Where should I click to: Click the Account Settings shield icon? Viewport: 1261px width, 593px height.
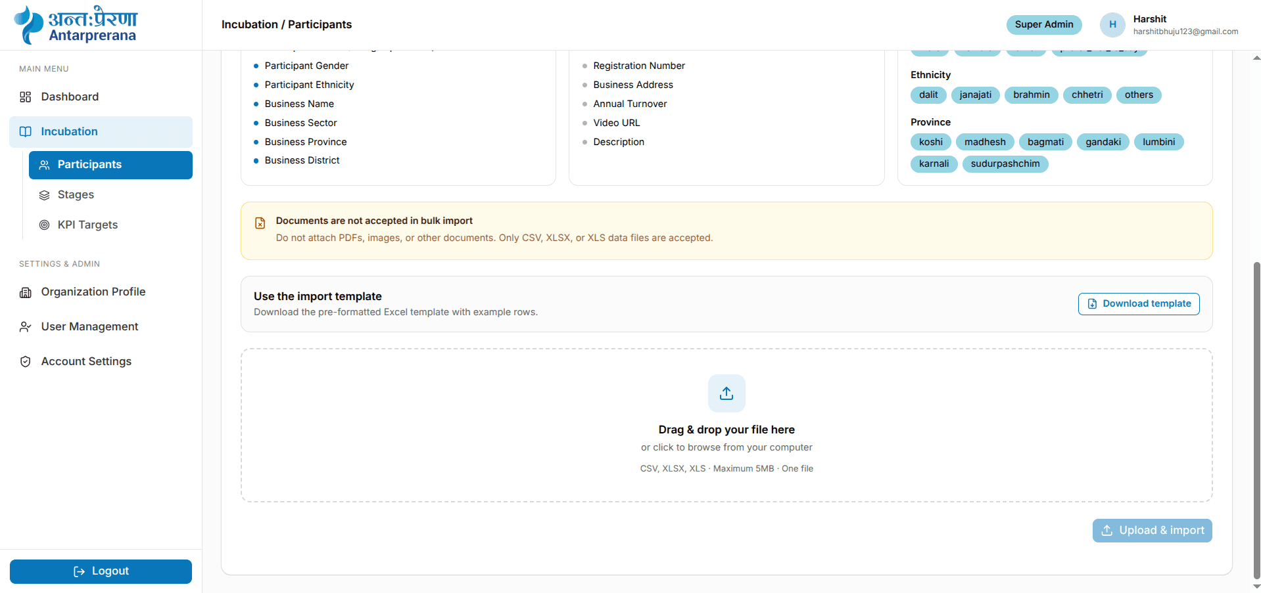26,362
